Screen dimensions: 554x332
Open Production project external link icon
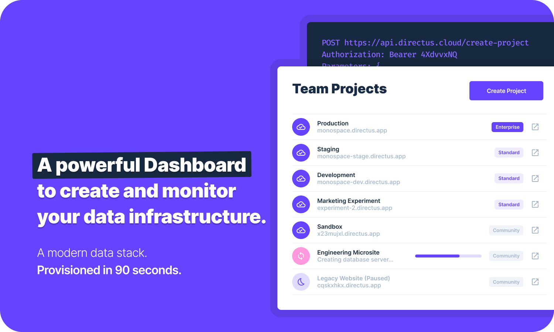[535, 127]
